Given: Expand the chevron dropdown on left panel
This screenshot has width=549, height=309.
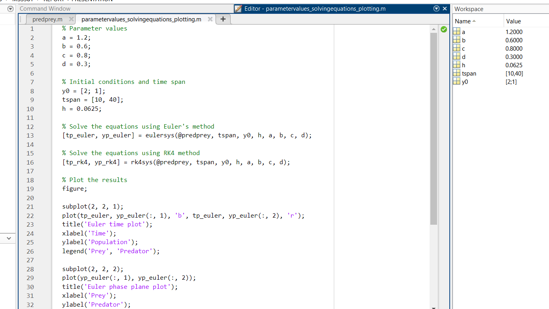Looking at the screenshot, I should (9, 239).
